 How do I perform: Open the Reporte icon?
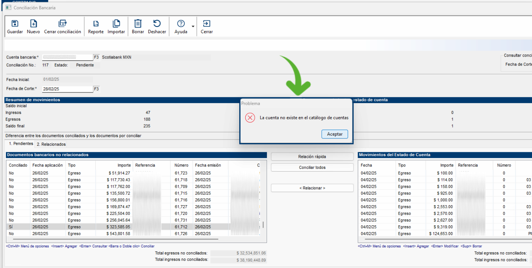96,24
